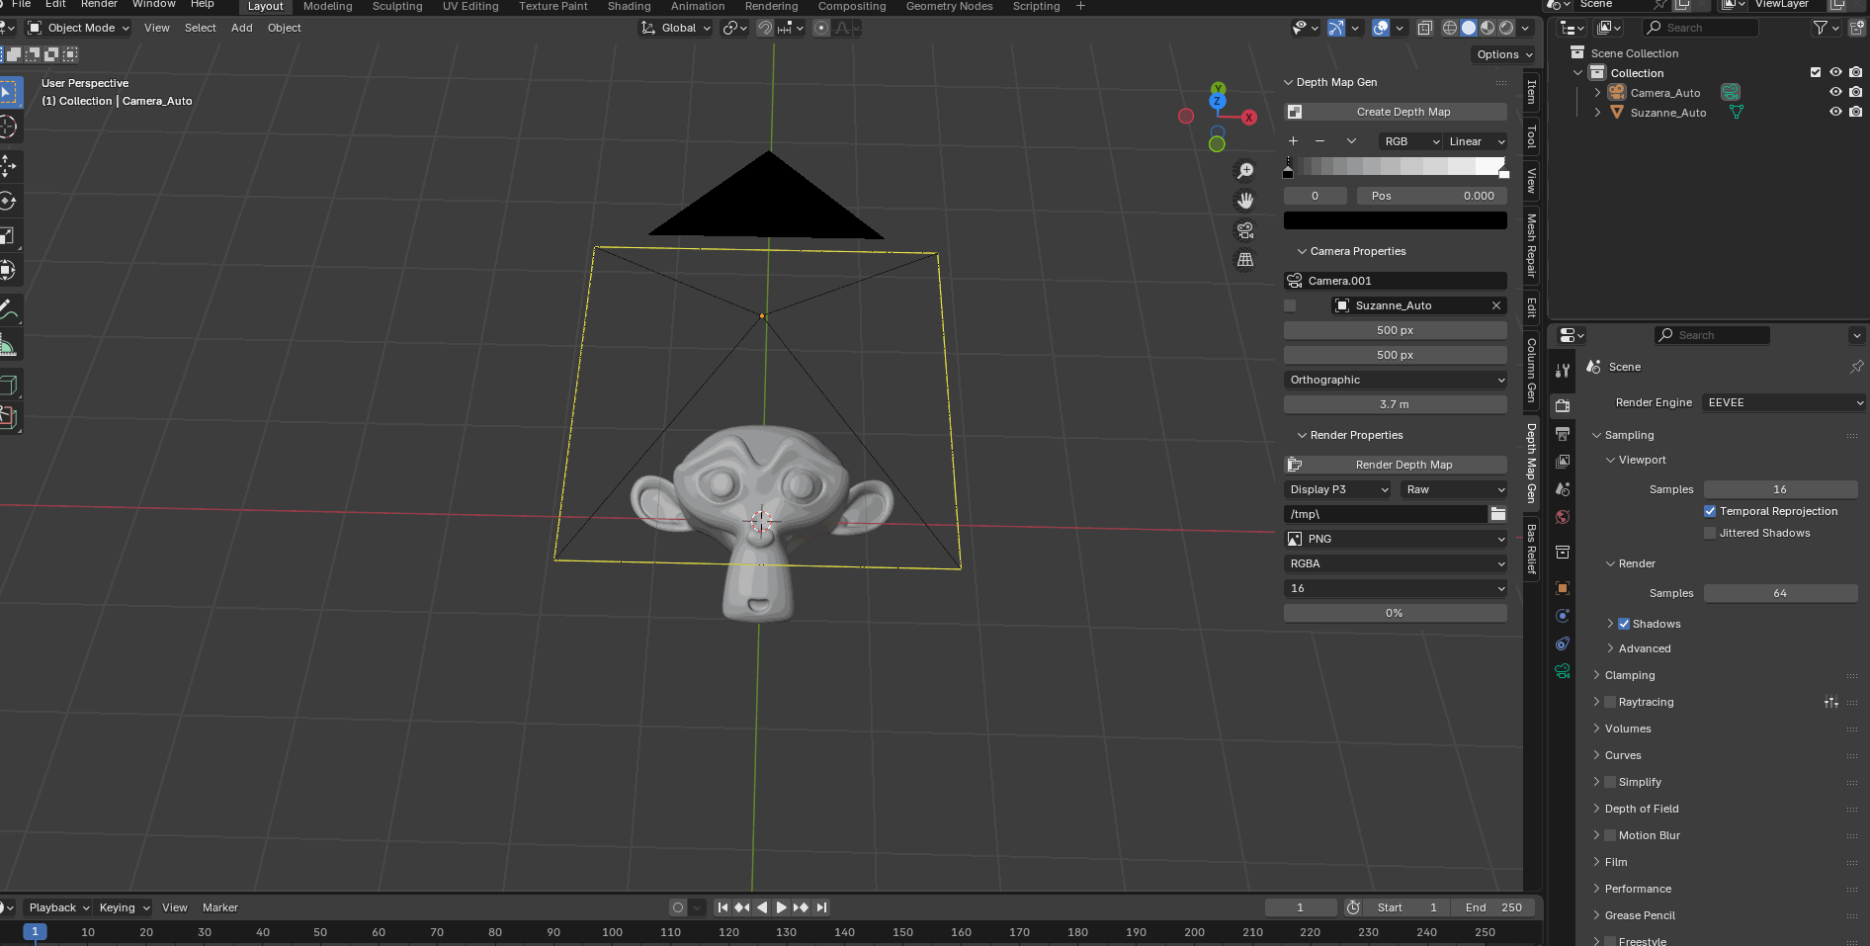Viewport: 1870px width, 946px height.
Task: Switch to the Shading workspace tab
Action: click(630, 6)
